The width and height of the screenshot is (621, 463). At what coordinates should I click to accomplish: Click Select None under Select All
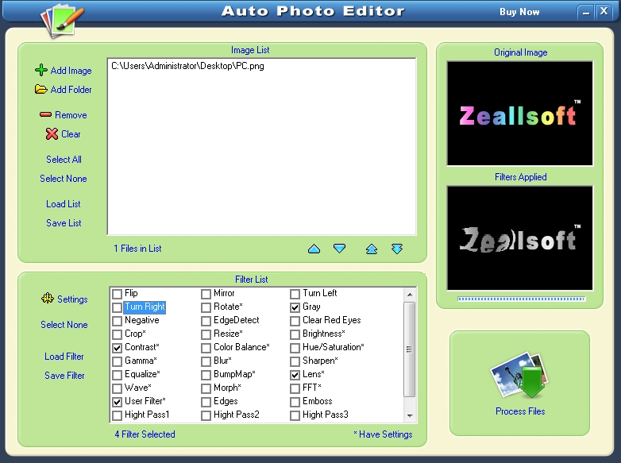click(x=64, y=178)
